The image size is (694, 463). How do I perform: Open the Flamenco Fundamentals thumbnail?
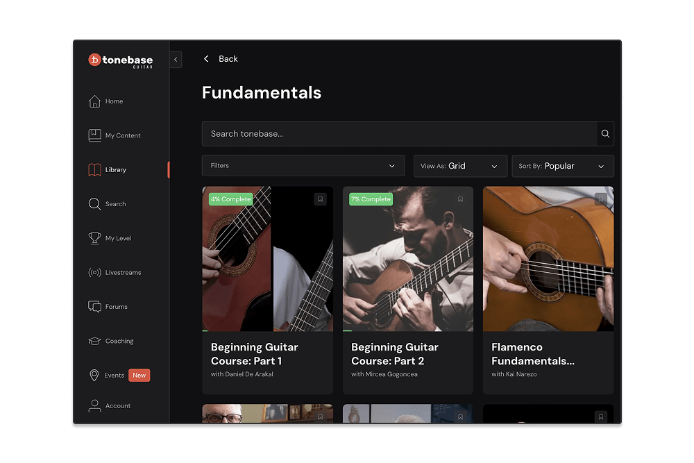click(548, 259)
